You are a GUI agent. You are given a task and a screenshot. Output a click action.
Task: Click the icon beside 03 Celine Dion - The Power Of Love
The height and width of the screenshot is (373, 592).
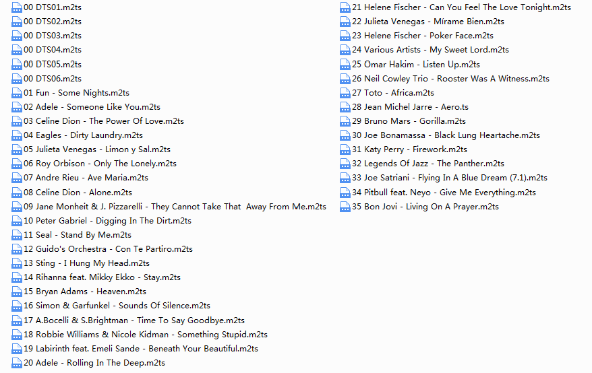click(17, 121)
